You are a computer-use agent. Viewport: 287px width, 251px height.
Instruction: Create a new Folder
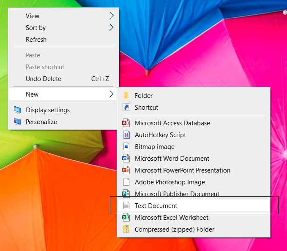pyautogui.click(x=194, y=95)
